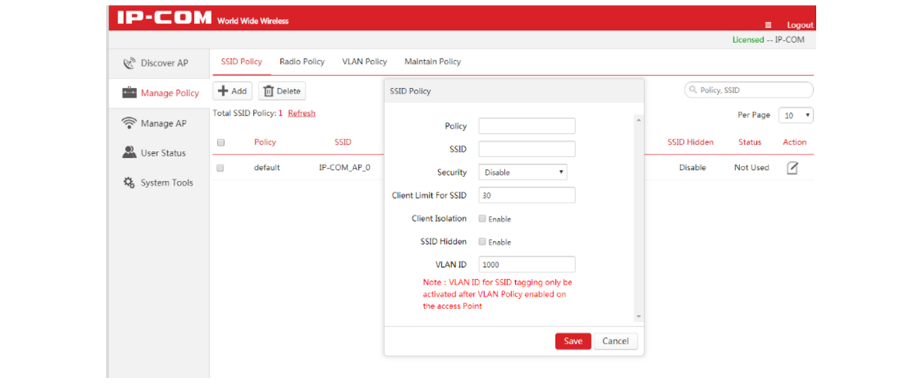Viewport: 924px width, 385px height.
Task: Click the edit icon for the default policy
Action: pyautogui.click(x=792, y=167)
